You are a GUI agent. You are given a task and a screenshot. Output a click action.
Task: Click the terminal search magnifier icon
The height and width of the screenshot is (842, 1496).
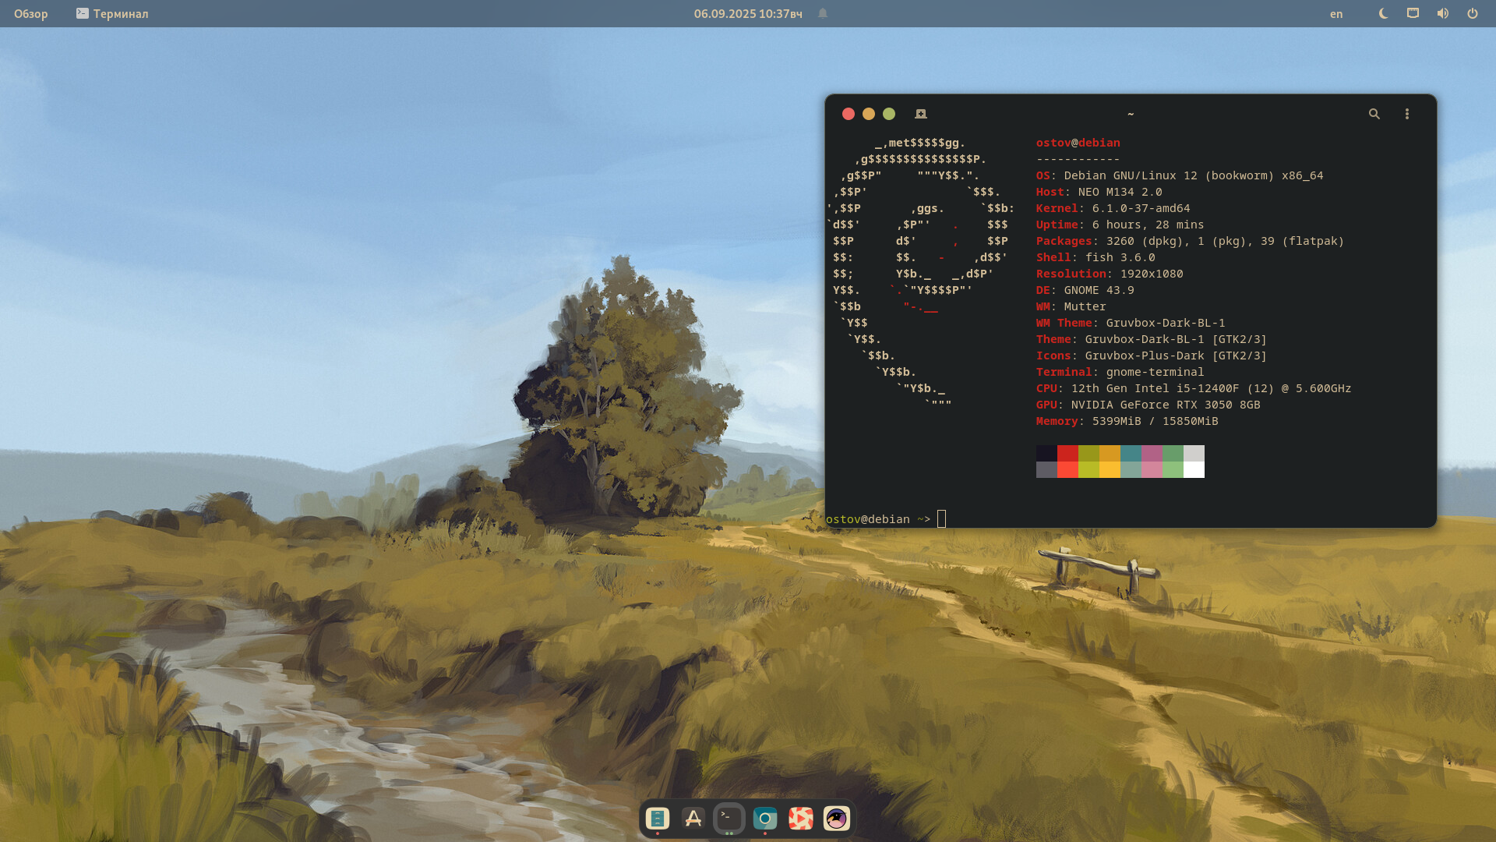[x=1374, y=114]
